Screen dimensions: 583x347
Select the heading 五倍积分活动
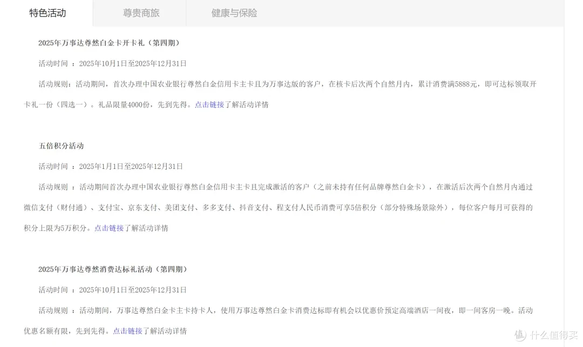click(x=61, y=146)
